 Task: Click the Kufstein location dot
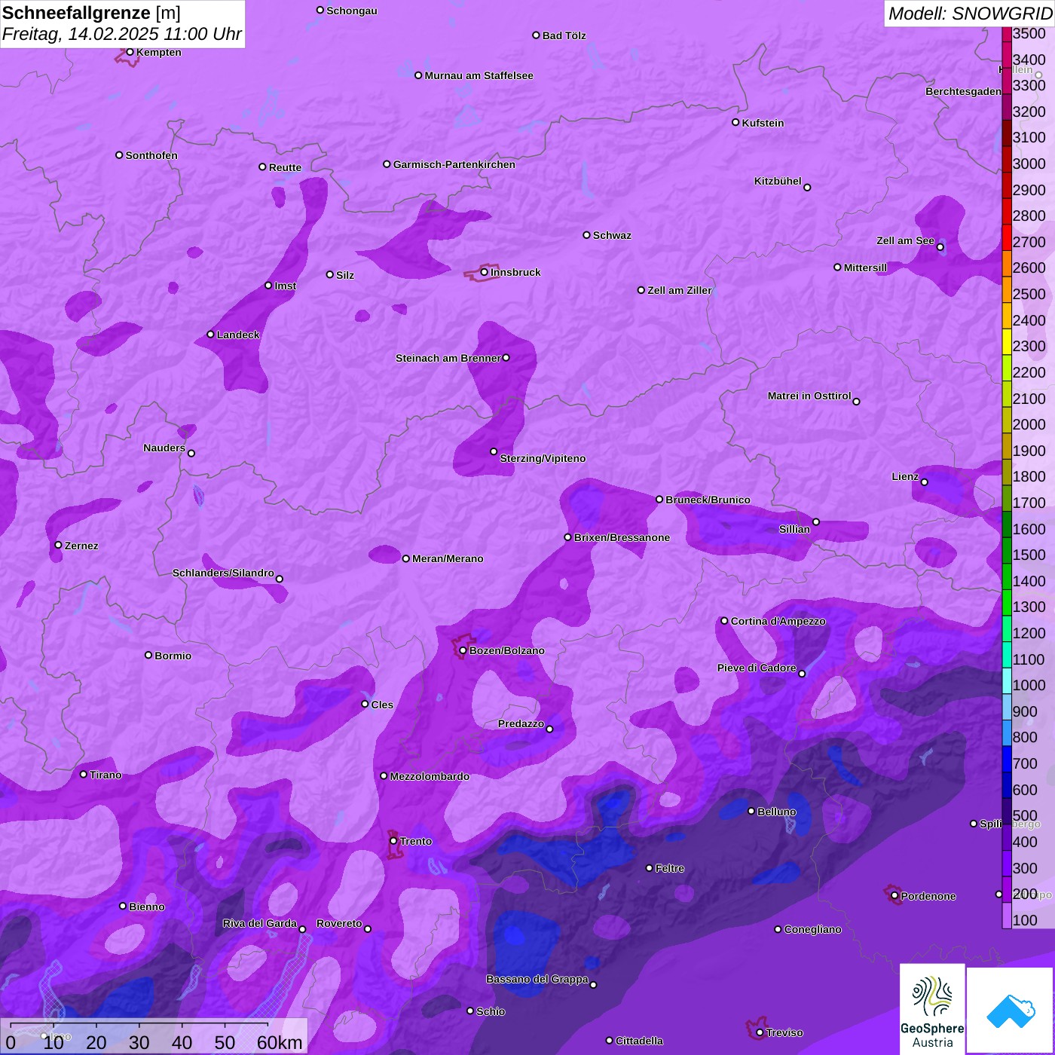(735, 122)
